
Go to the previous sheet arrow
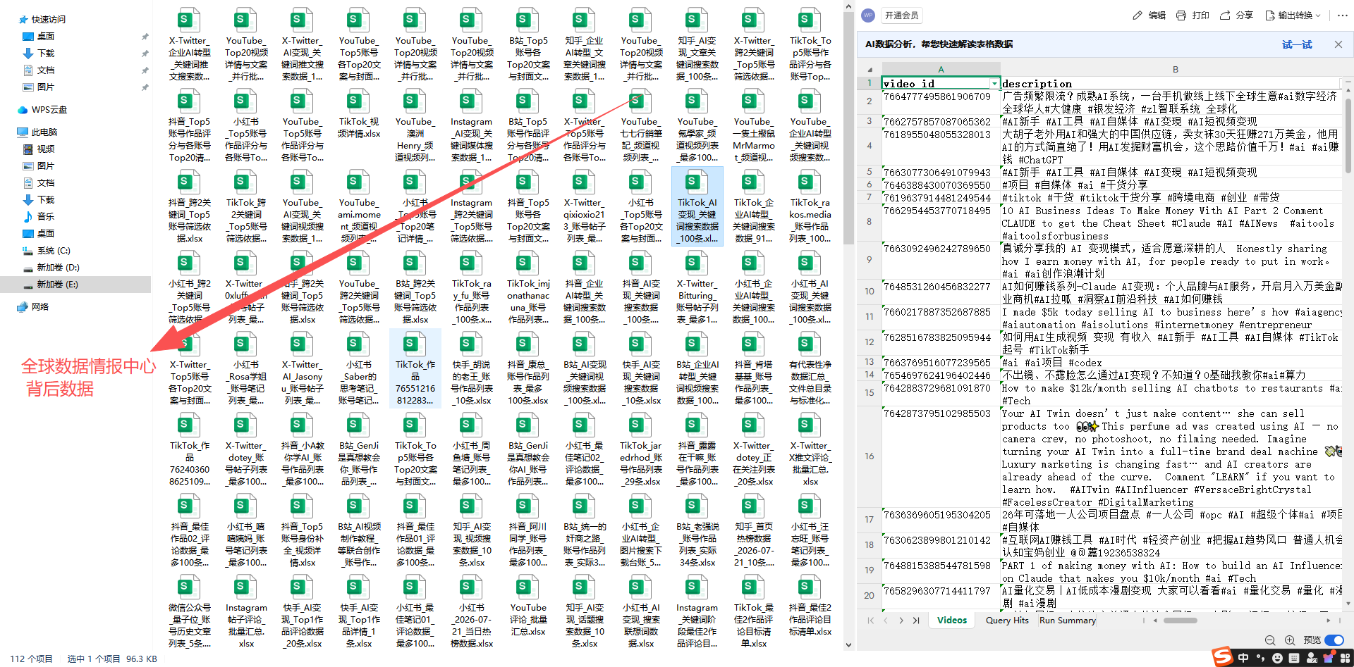pyautogui.click(x=886, y=621)
